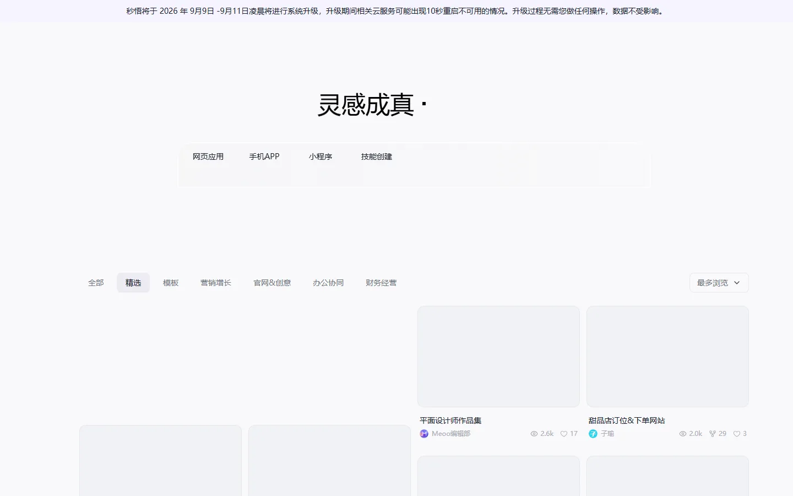
Task: Click the fork icon showing 29
Action: [x=713, y=434]
